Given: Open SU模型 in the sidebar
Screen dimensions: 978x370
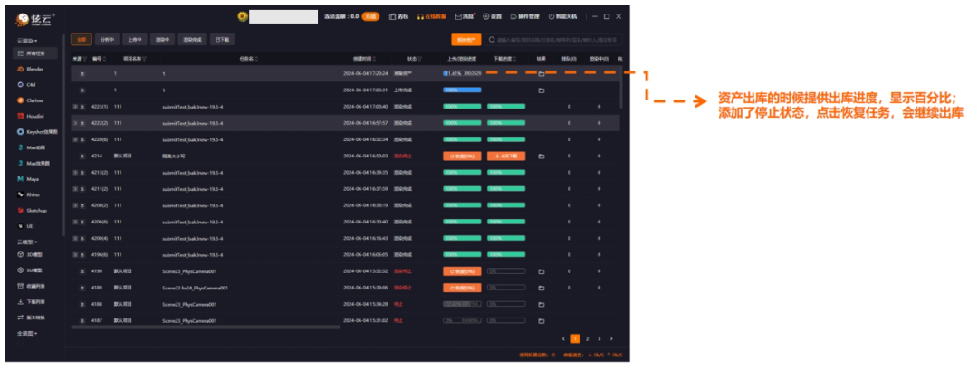Looking at the screenshot, I should click(x=30, y=270).
